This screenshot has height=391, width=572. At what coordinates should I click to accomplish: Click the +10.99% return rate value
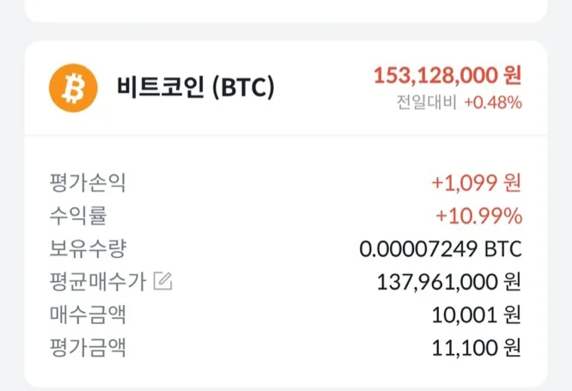point(478,216)
